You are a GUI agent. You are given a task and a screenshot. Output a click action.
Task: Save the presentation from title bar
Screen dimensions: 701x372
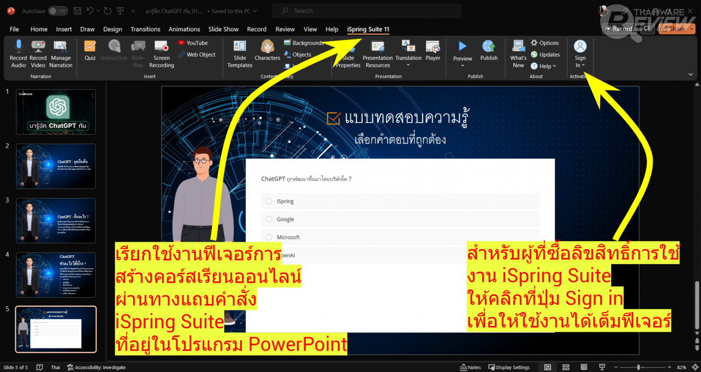click(78, 11)
